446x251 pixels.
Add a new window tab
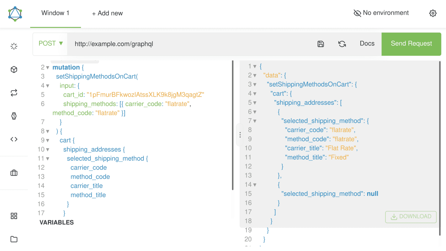pos(107,13)
